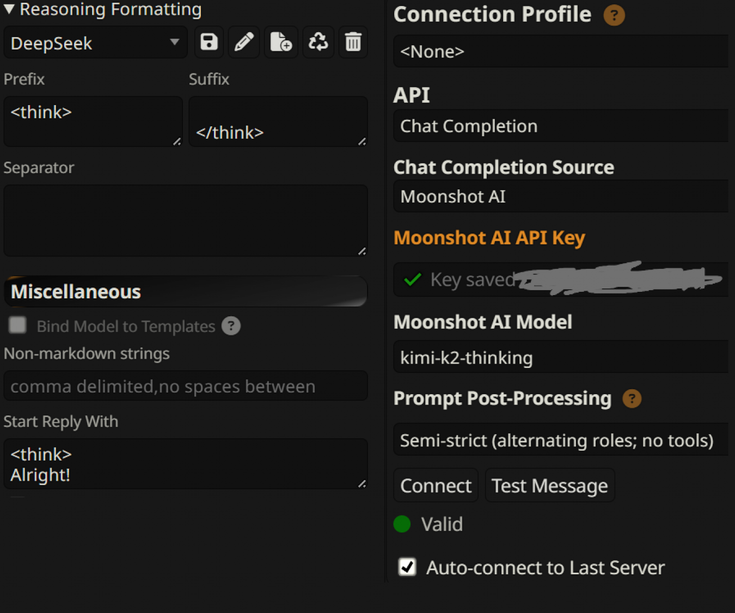Focus the Suffix text field
The height and width of the screenshot is (613, 735).
click(278, 121)
